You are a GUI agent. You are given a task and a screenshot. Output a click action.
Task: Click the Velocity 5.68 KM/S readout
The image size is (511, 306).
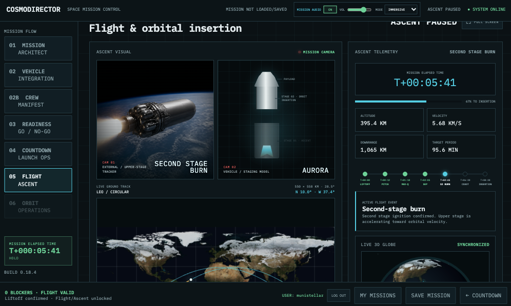coord(461,120)
